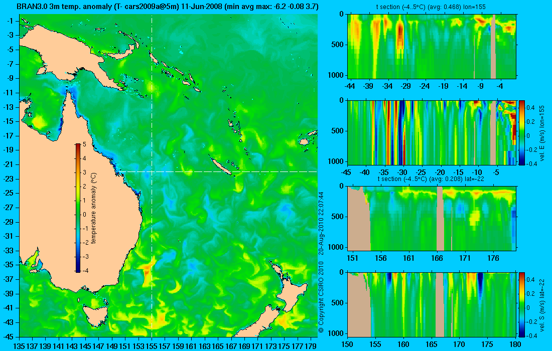
Task: Click the '0.4' tick on the vel. E colorbar
Action: [x=530, y=108]
